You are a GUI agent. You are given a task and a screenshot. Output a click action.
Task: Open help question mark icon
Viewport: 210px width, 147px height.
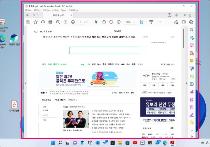169,15
